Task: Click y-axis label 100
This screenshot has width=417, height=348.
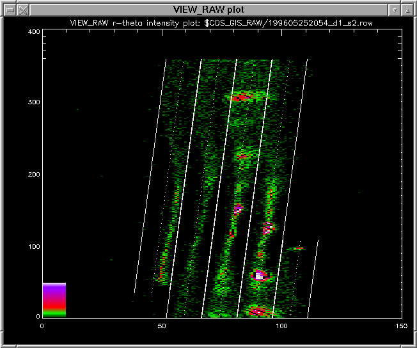Action: click(x=34, y=247)
